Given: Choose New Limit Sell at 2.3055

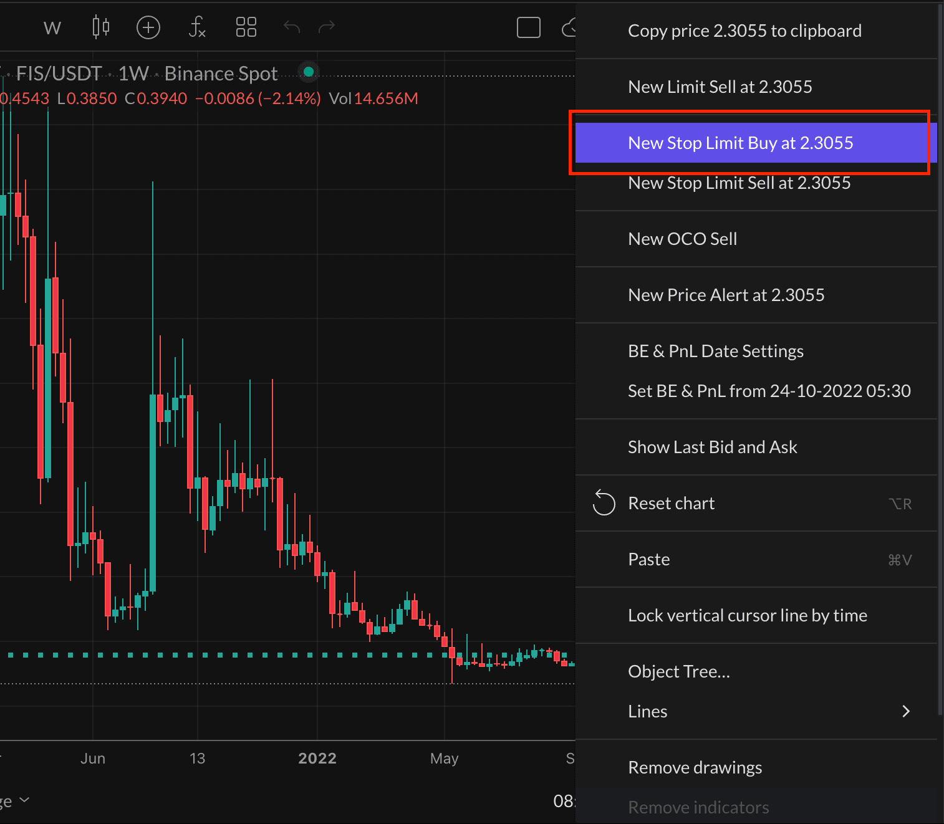Looking at the screenshot, I should click(756, 87).
